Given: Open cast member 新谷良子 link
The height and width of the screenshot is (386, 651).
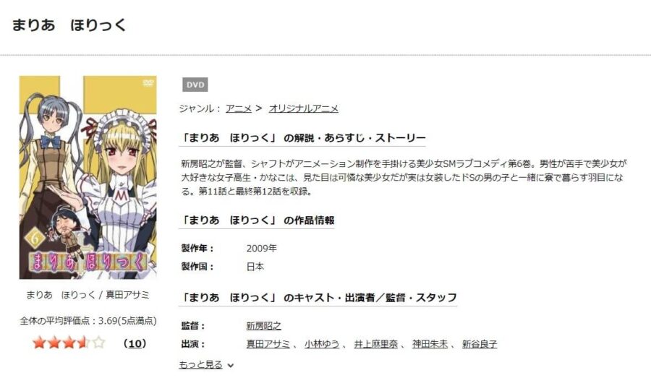Looking at the screenshot, I should click(x=480, y=344).
